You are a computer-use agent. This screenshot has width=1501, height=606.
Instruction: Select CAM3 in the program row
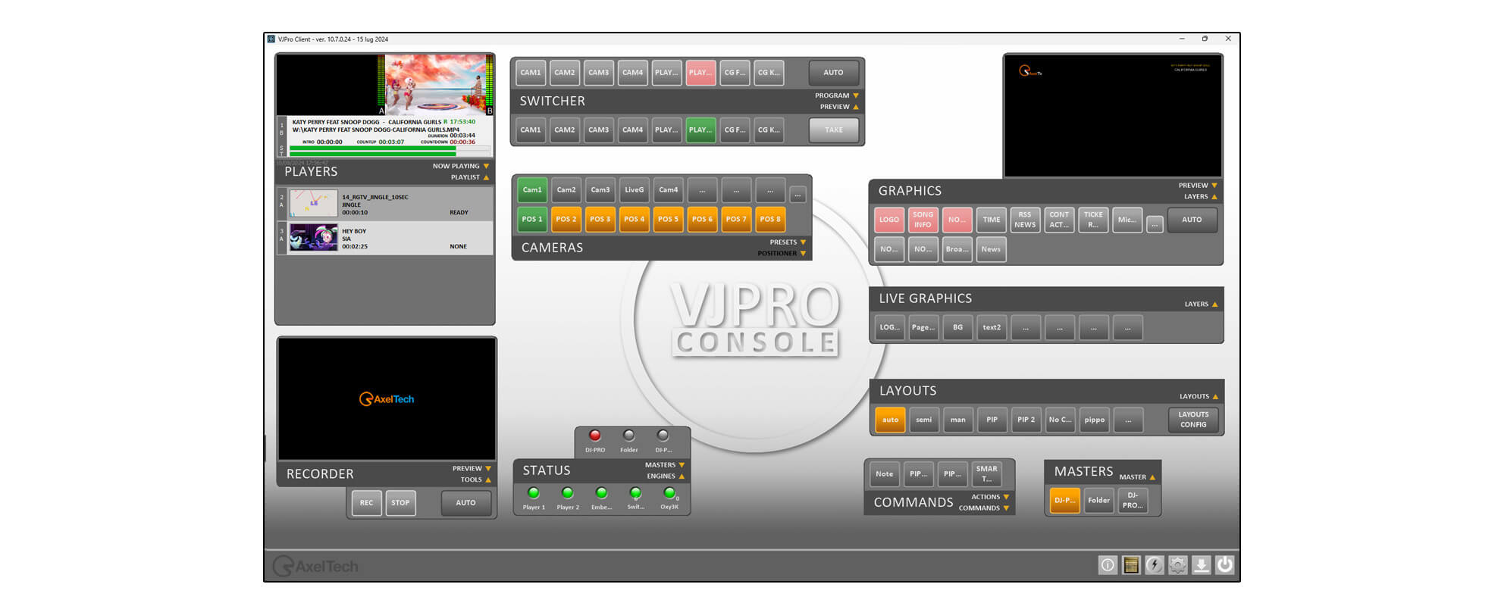pyautogui.click(x=599, y=73)
